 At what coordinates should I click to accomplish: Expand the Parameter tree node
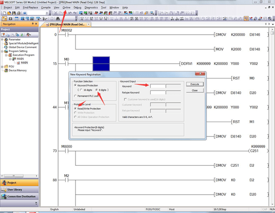(x=2, y=40)
